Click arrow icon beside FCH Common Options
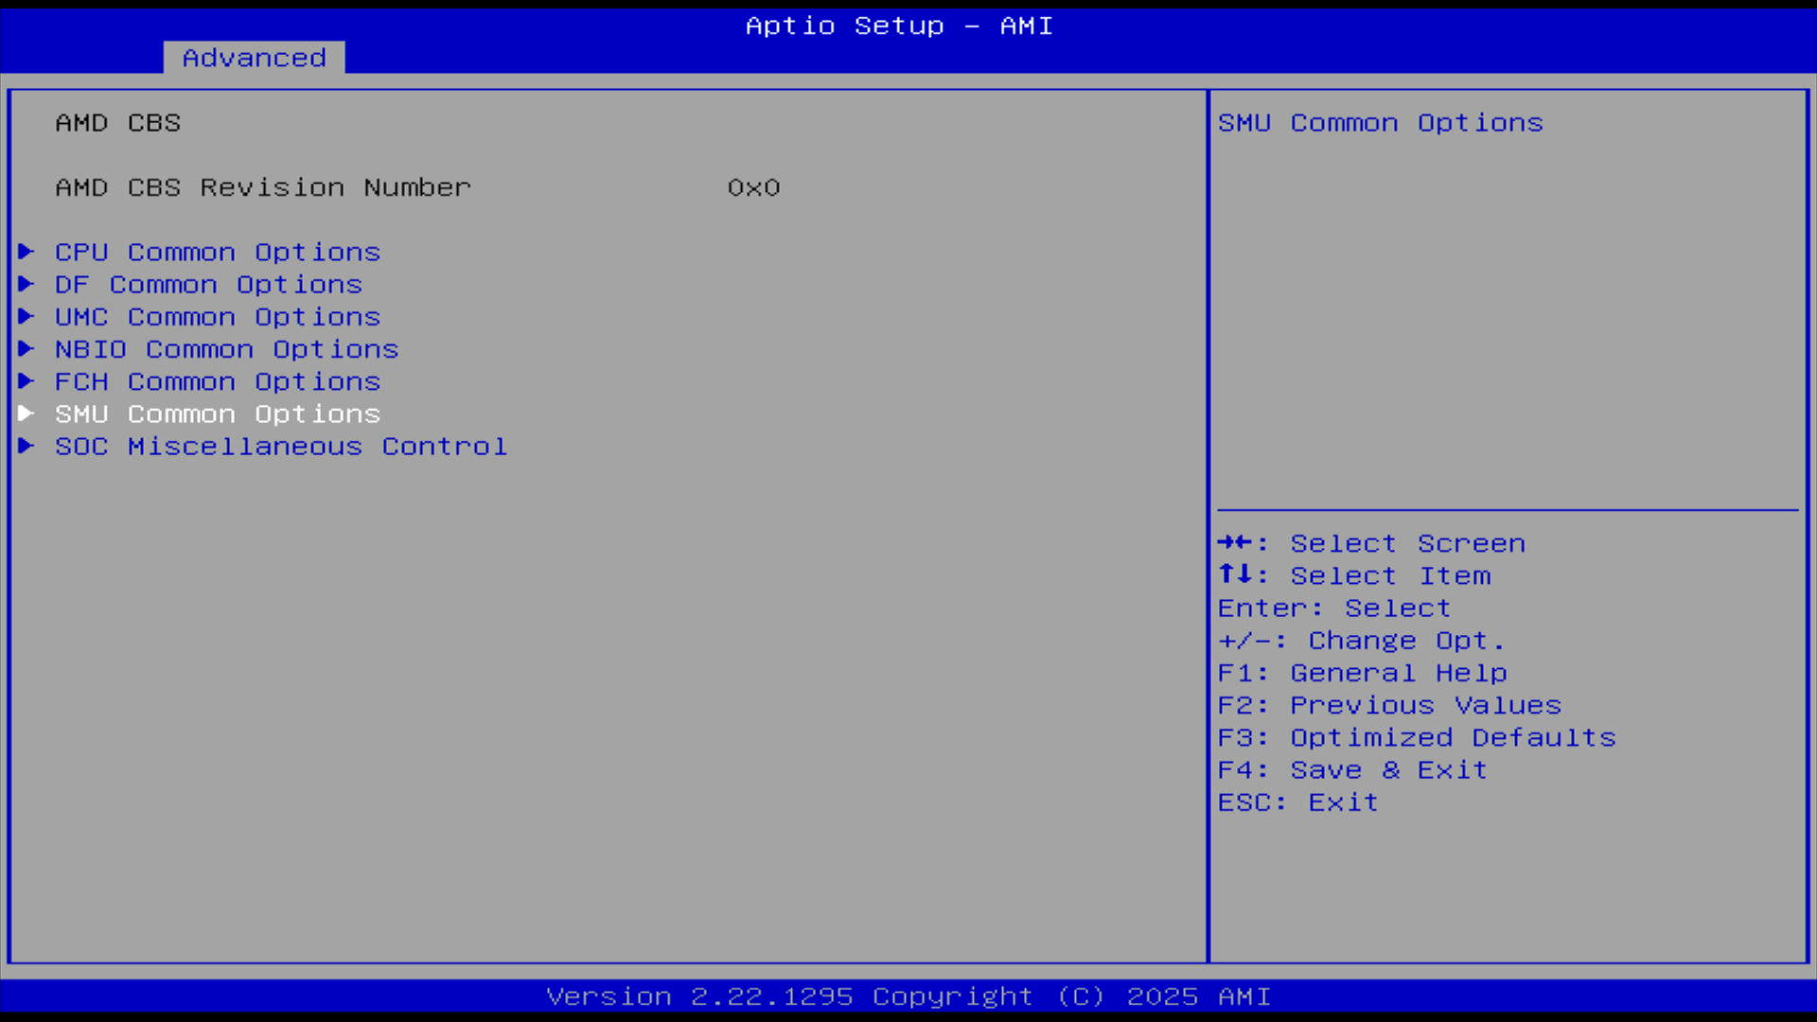This screenshot has width=1817, height=1022. click(26, 381)
